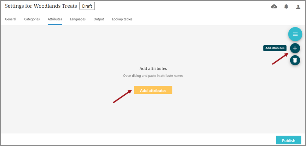This screenshot has height=146, width=306.
Task: Click the round trash delete button
Action: (295, 60)
